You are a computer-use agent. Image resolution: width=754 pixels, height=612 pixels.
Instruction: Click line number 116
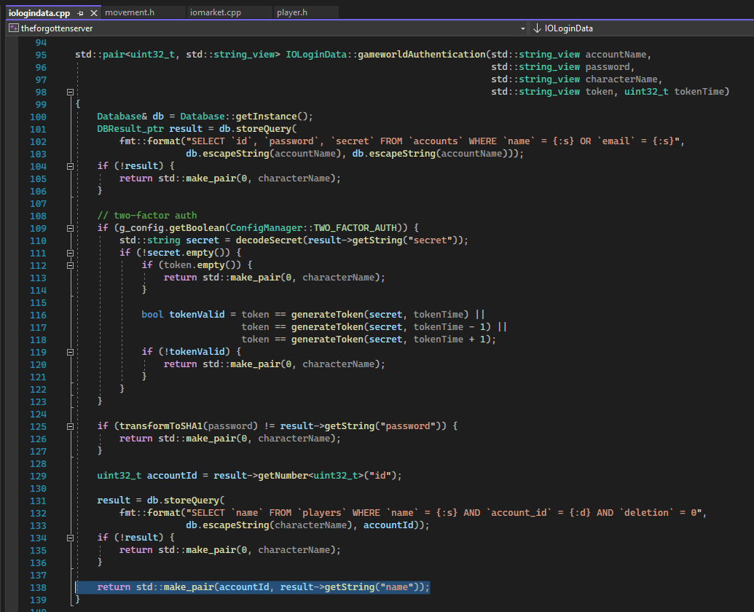coord(38,315)
